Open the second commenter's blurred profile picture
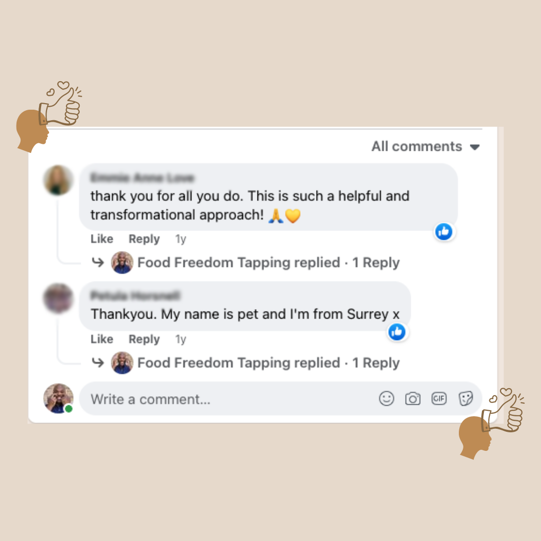The height and width of the screenshot is (541, 541). [x=58, y=298]
